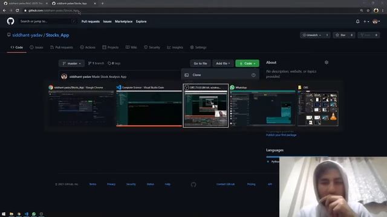Click the footer GitHub mark icon
This screenshot has width=387, height=217.
(x=193, y=184)
